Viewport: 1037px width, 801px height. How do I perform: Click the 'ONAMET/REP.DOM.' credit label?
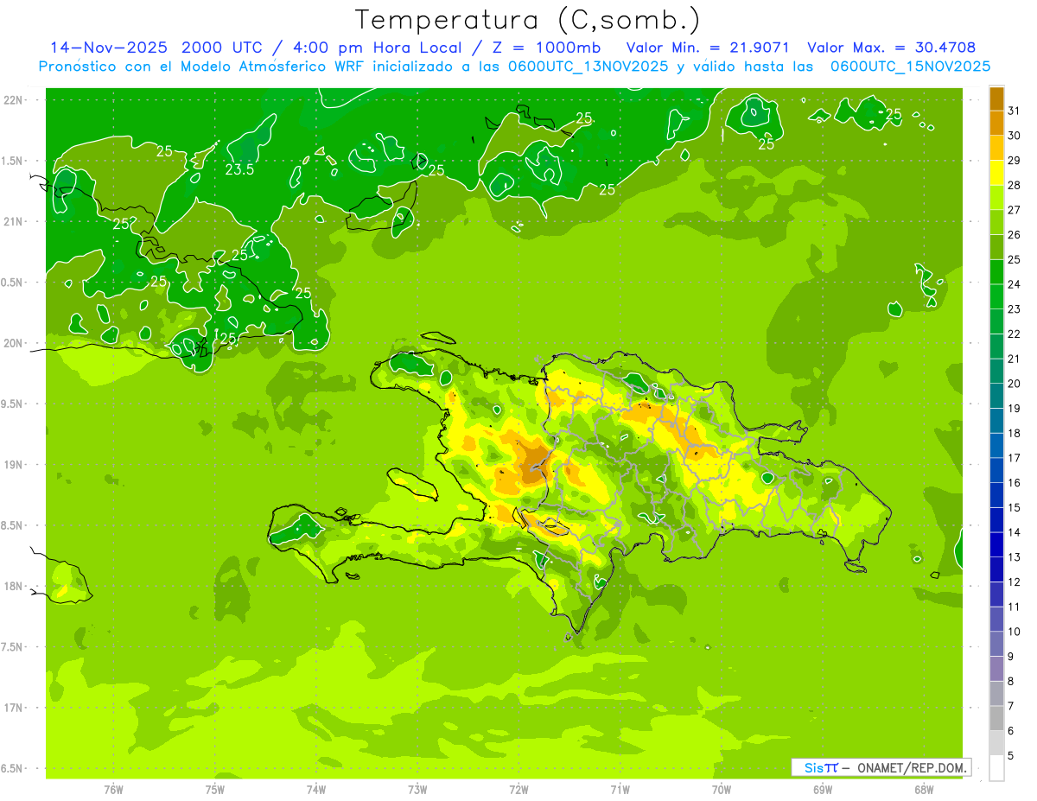coord(912,767)
